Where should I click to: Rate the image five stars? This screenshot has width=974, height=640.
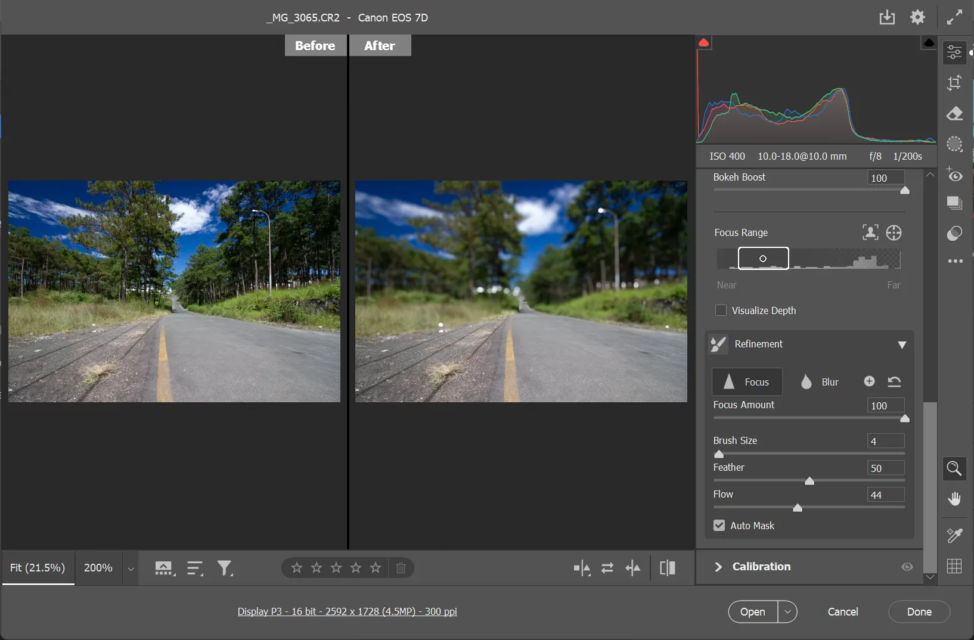point(376,568)
